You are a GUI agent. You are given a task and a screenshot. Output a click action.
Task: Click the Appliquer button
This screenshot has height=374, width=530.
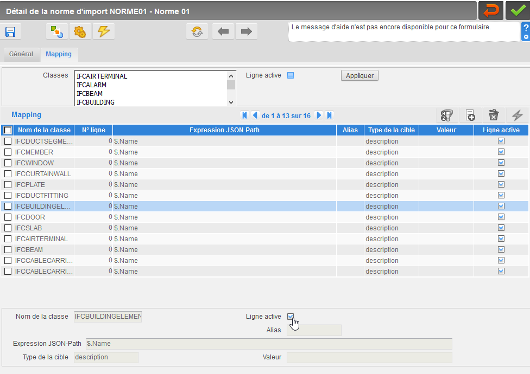point(359,75)
